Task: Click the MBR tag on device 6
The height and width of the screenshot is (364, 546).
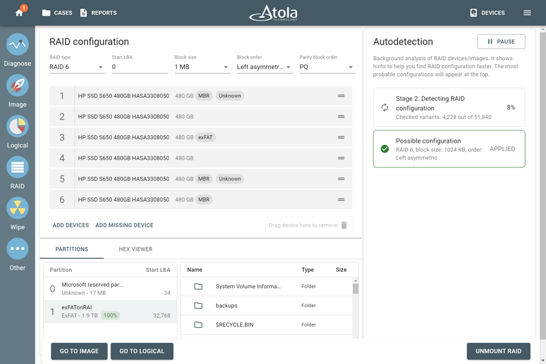Action: coord(204,199)
